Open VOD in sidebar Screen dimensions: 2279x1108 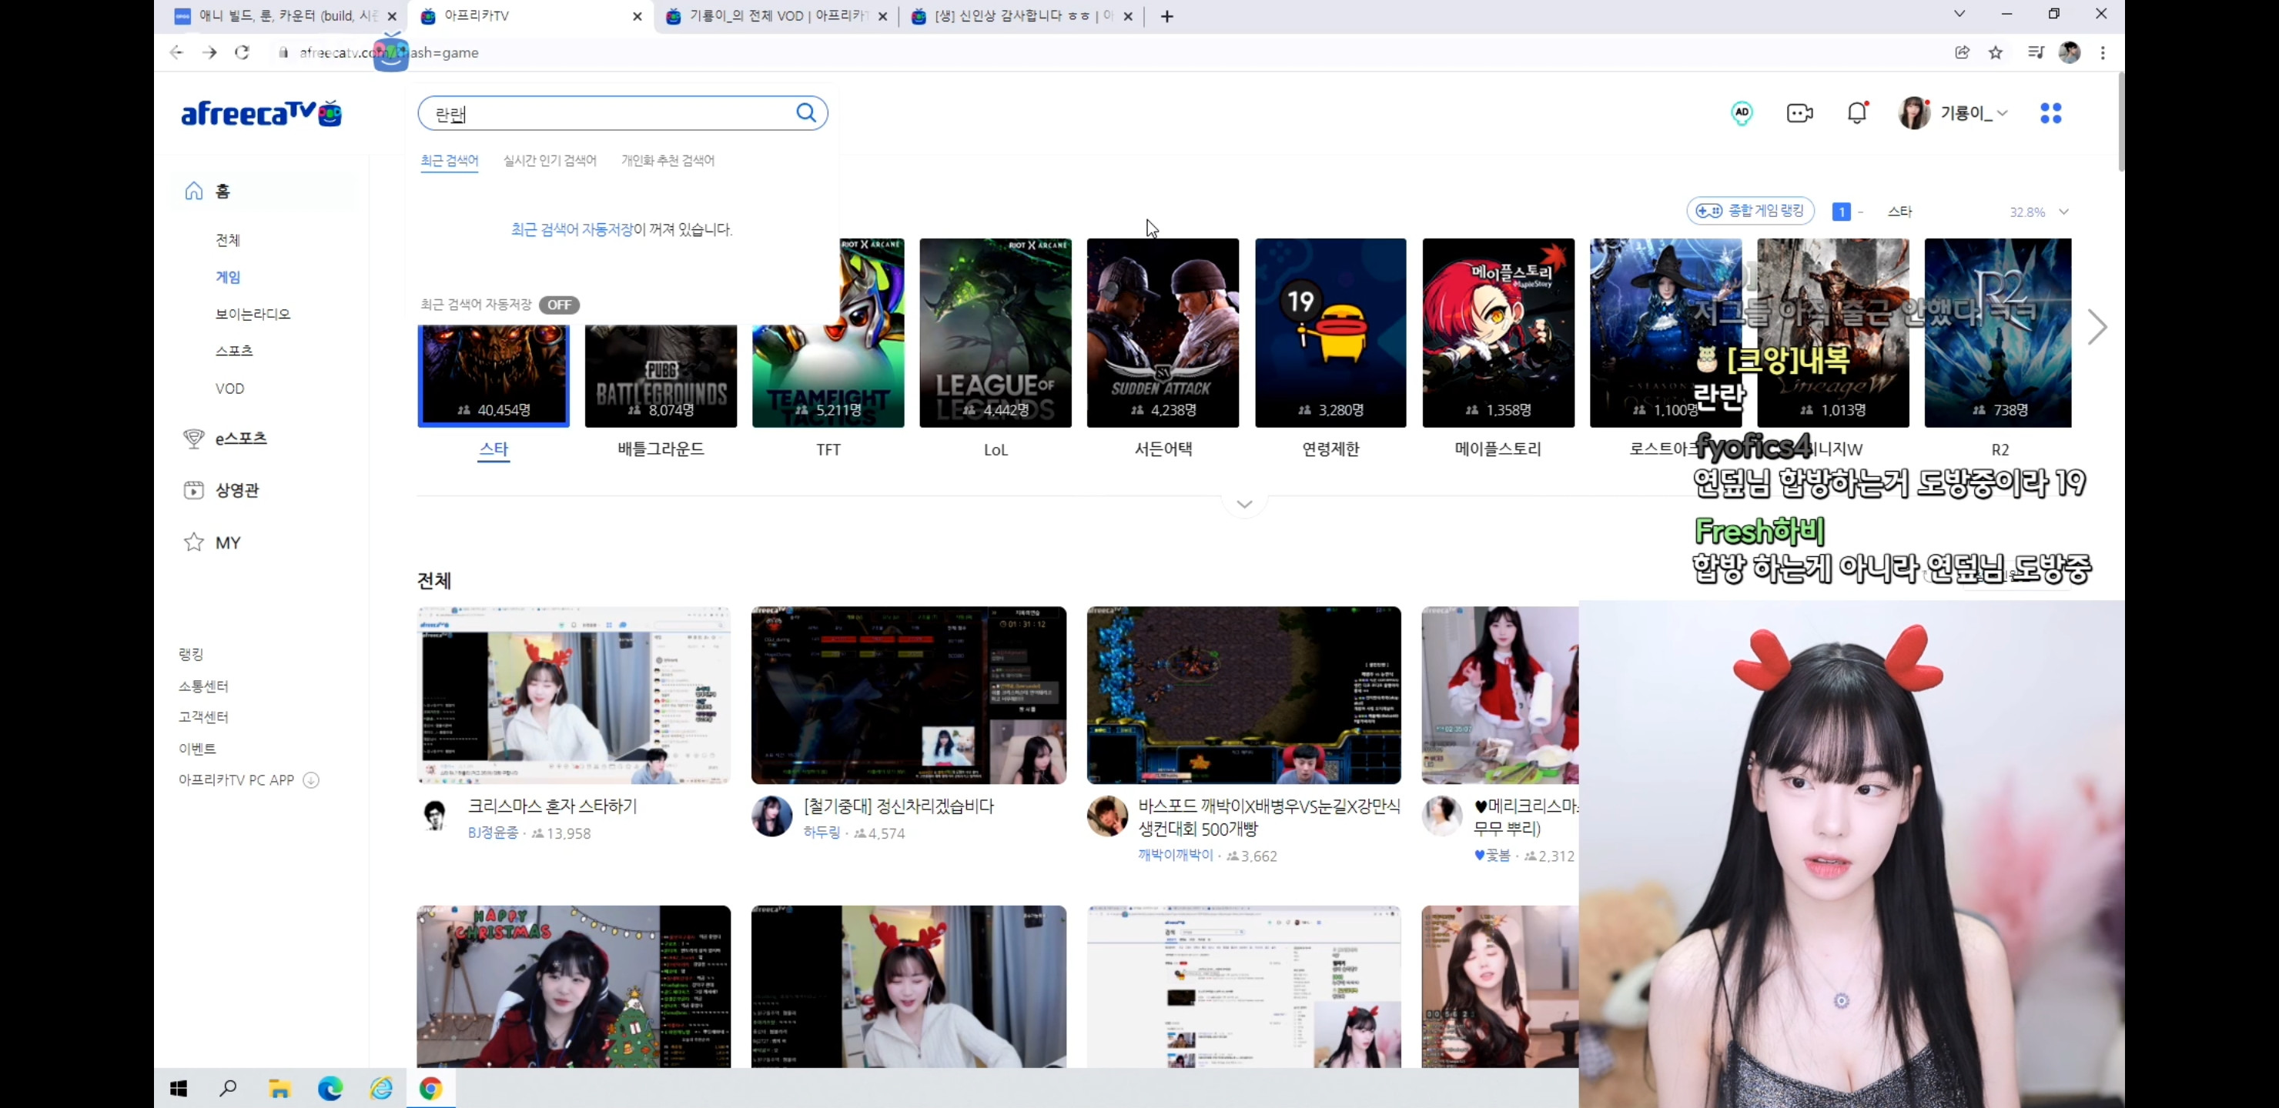tap(230, 389)
